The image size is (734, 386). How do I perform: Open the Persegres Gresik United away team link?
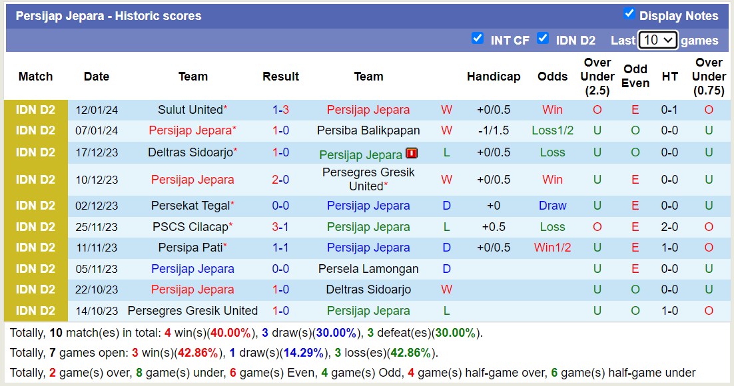(368, 180)
